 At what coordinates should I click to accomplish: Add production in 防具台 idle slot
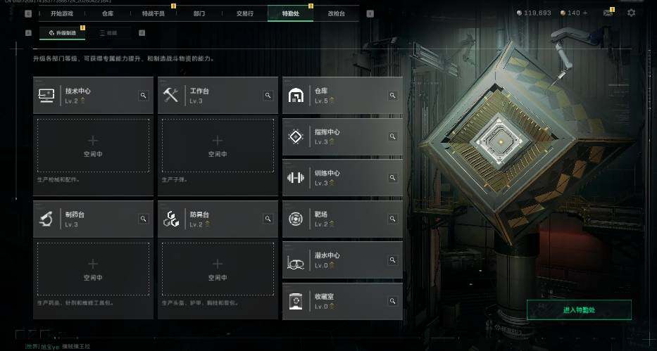[x=218, y=269]
